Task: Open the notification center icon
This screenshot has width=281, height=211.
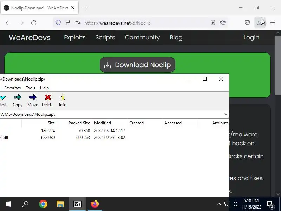Action: pos(270,204)
